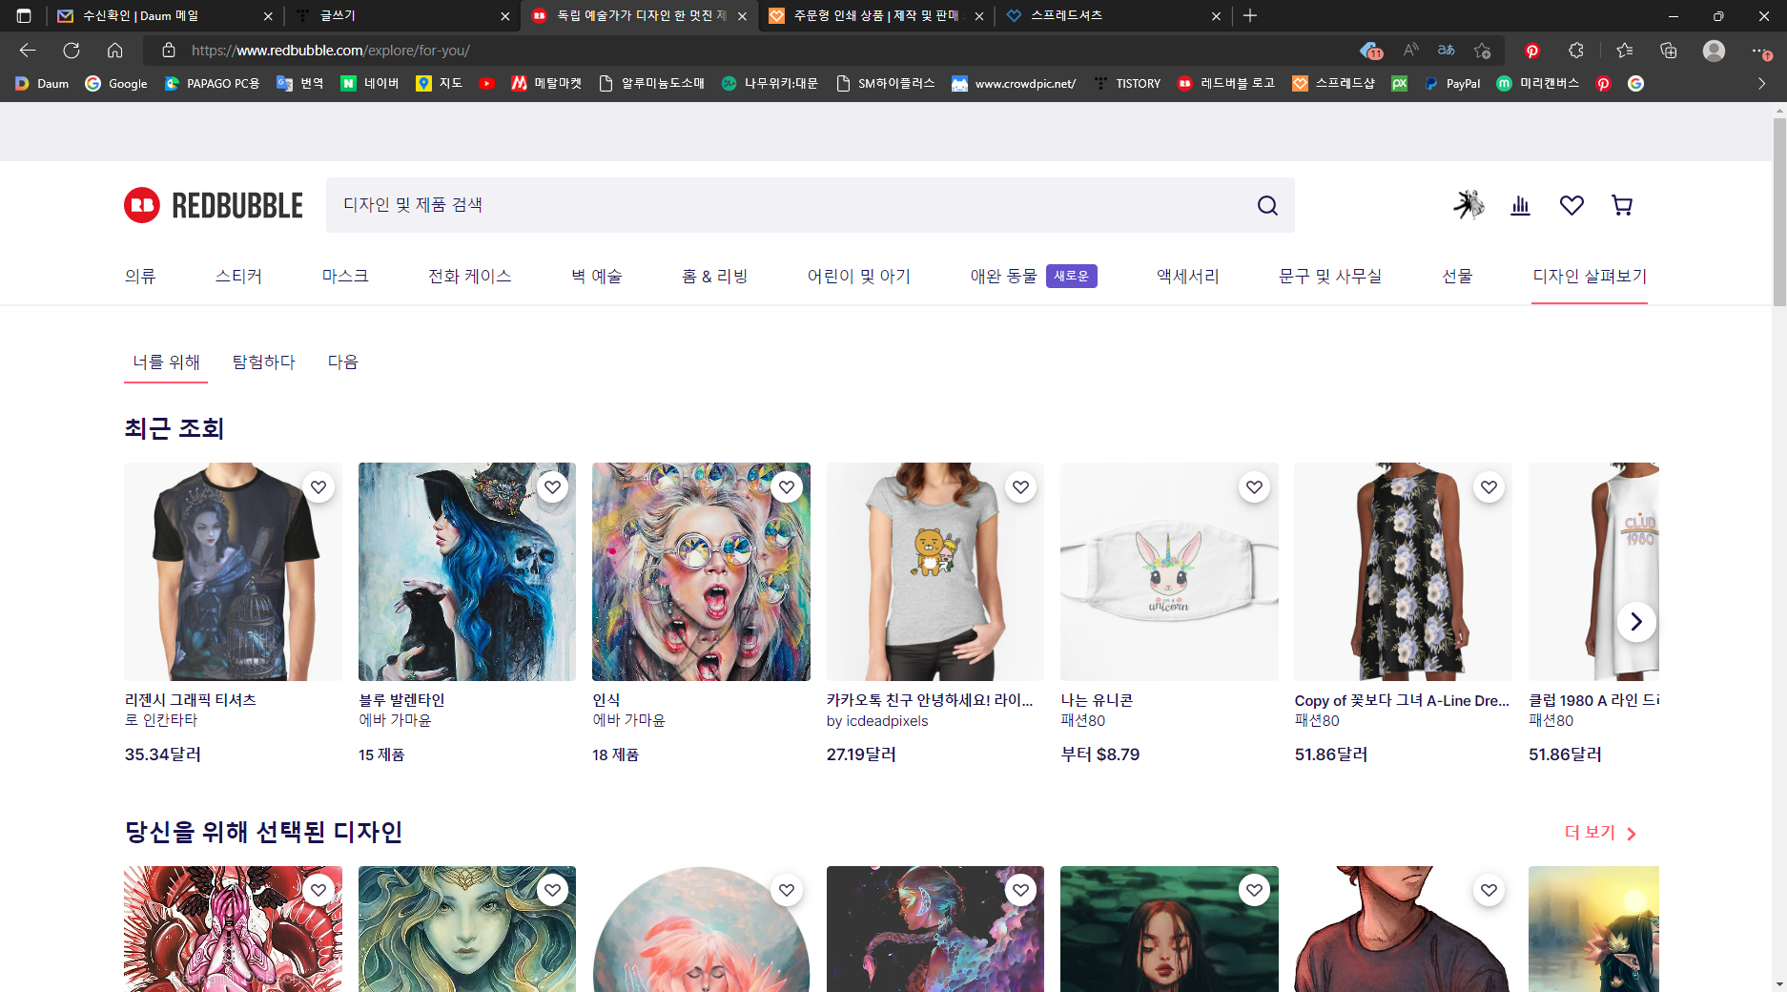The image size is (1787, 992).
Task: Favorite the 리젠시 그래픽 티셔츠 product
Action: (x=318, y=487)
